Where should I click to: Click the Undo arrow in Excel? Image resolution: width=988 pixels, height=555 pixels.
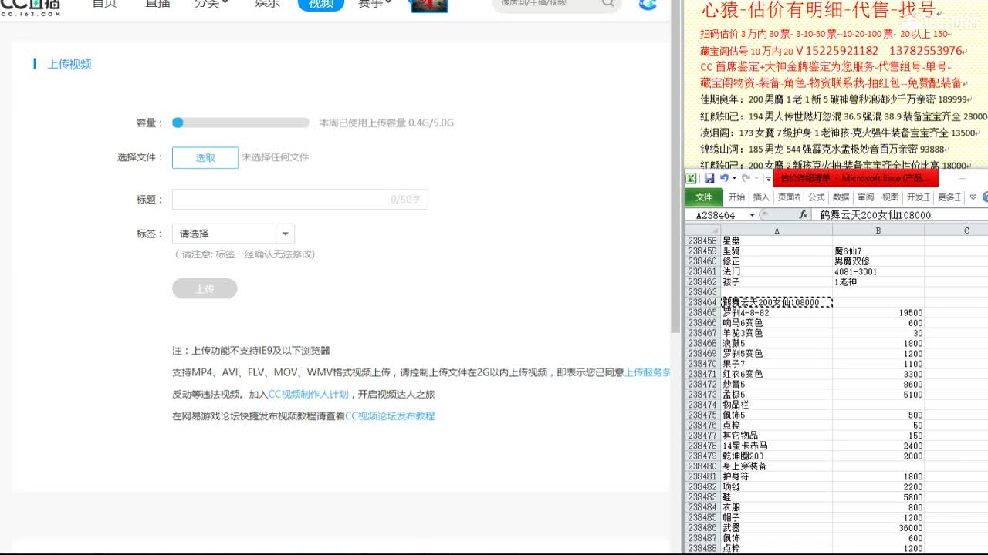click(724, 178)
